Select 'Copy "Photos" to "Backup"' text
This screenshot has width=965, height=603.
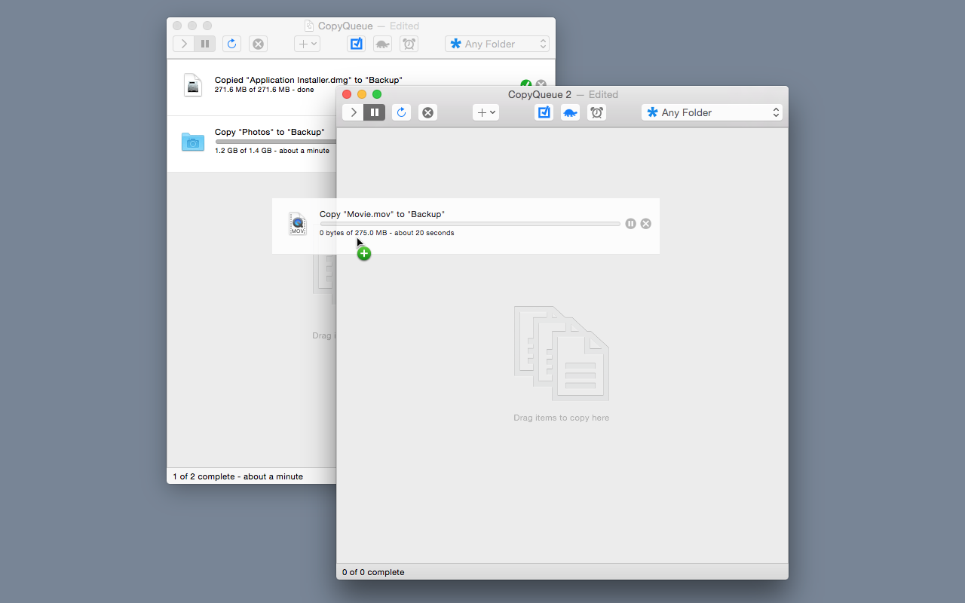pos(270,132)
